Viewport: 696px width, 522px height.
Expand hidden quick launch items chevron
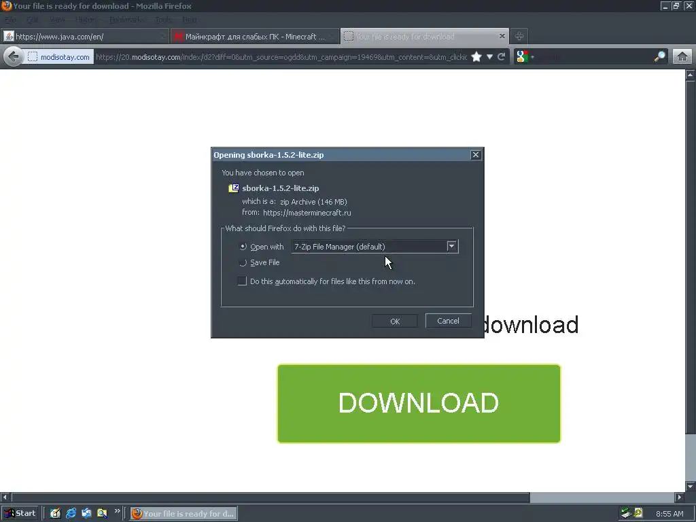[x=117, y=511]
